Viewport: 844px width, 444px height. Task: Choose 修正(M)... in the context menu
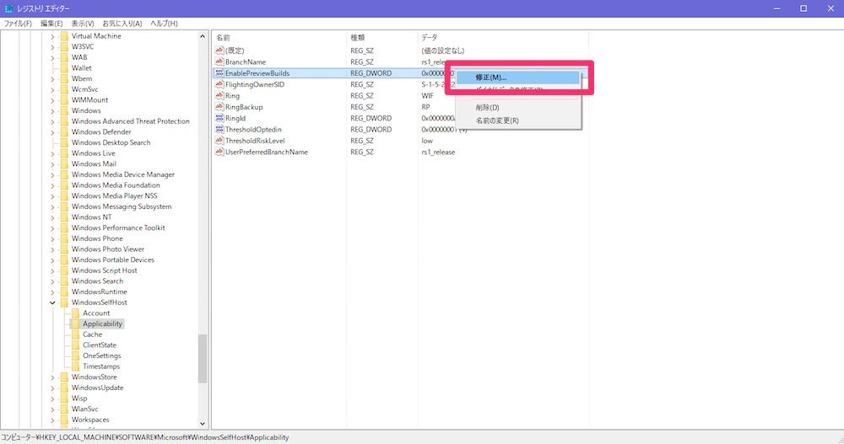518,78
